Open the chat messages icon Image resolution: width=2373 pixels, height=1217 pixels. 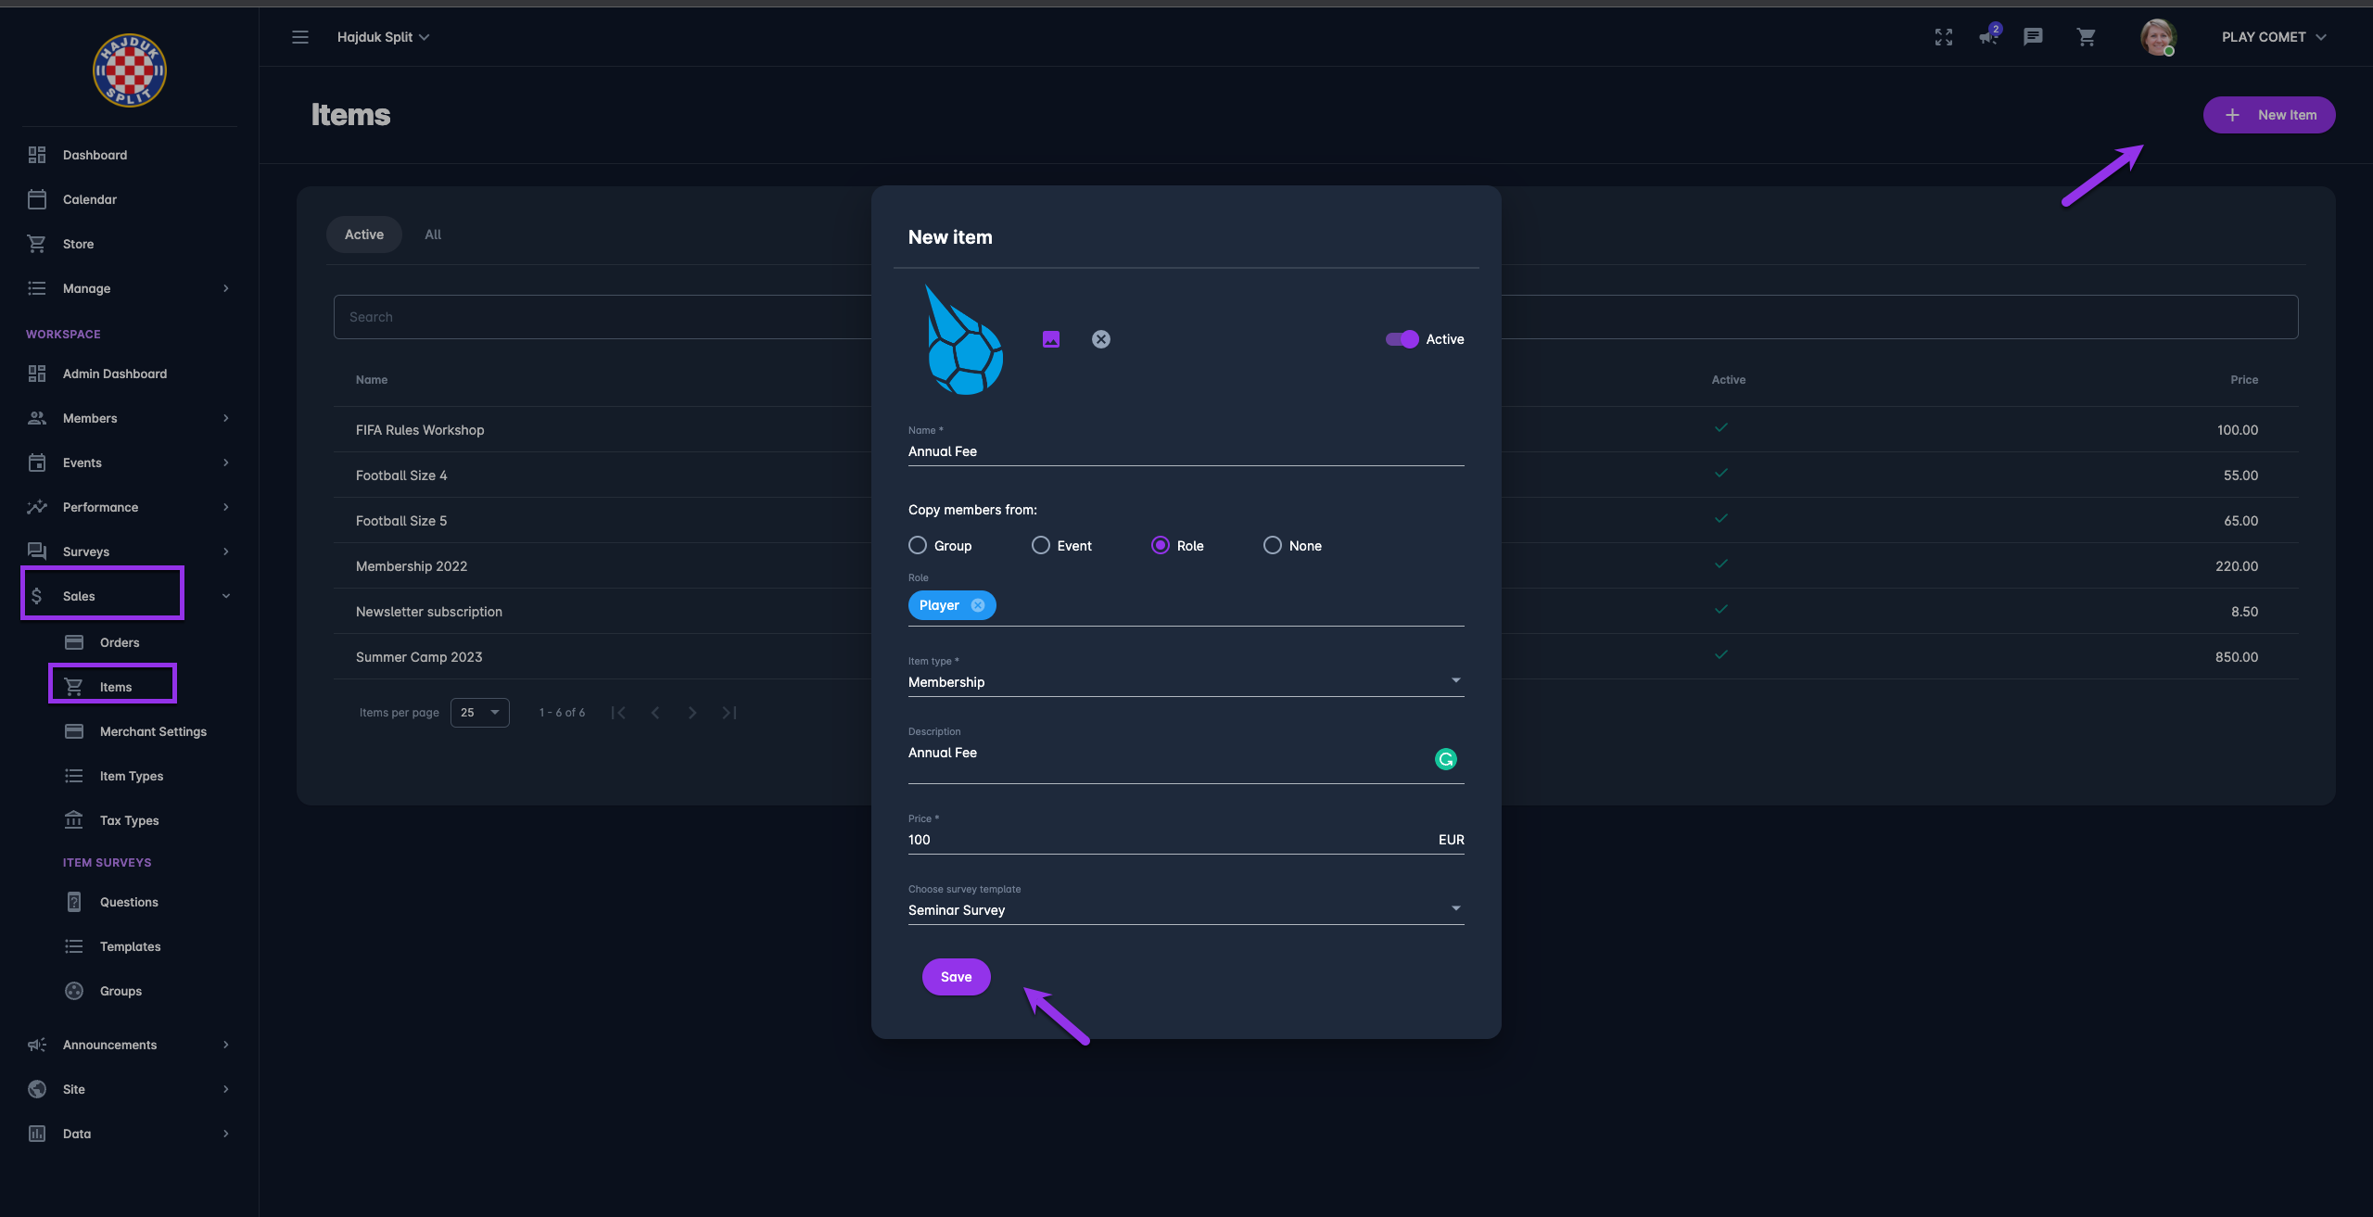pos(2033,37)
